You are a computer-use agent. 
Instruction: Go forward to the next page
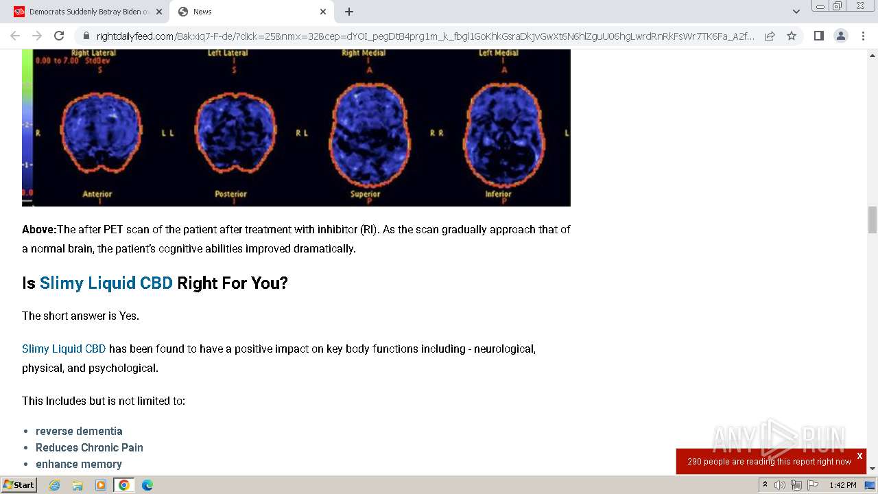37,36
